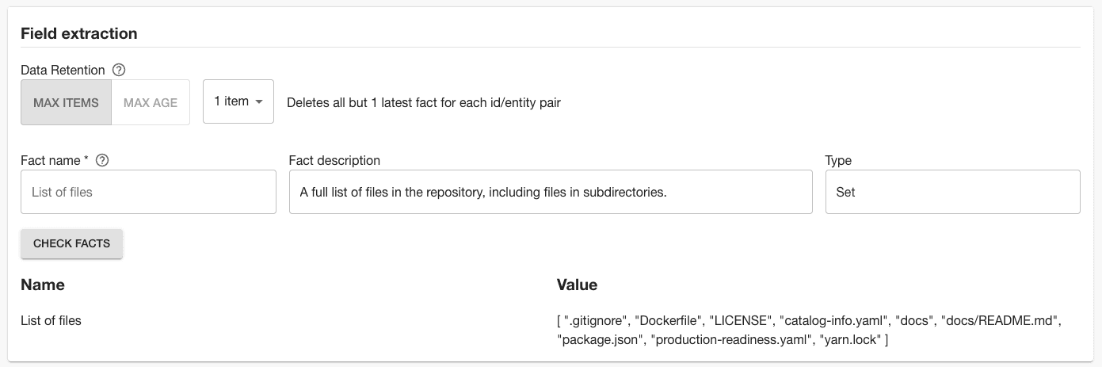Click the "Fact name *" label
Screen dimensions: 1102x367
55,160
